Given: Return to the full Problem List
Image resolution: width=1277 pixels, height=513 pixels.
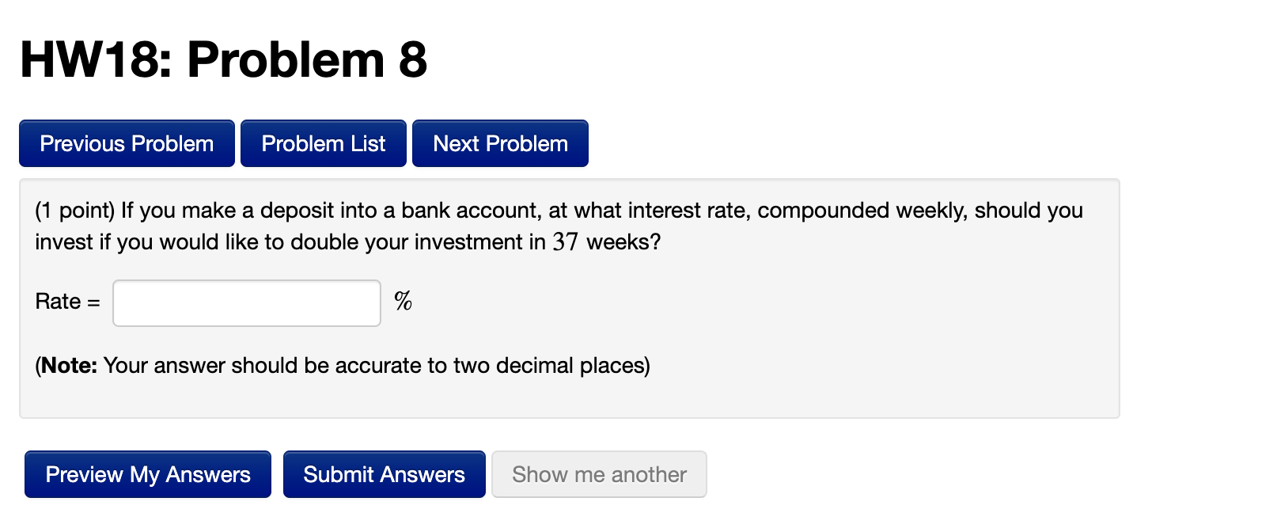Looking at the screenshot, I should pos(323,143).
